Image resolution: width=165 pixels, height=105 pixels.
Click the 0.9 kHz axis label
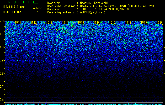(2, 60)
